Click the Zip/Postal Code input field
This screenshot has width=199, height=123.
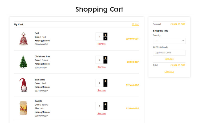[169, 53]
